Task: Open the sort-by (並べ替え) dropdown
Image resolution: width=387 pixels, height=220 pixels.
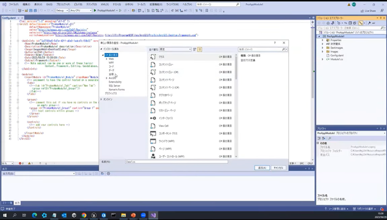Action: (175, 49)
